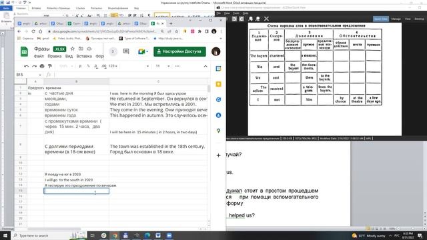Print the spreadsheet via the printer icon
This screenshot has width=427, height=240.
pos(42,66)
